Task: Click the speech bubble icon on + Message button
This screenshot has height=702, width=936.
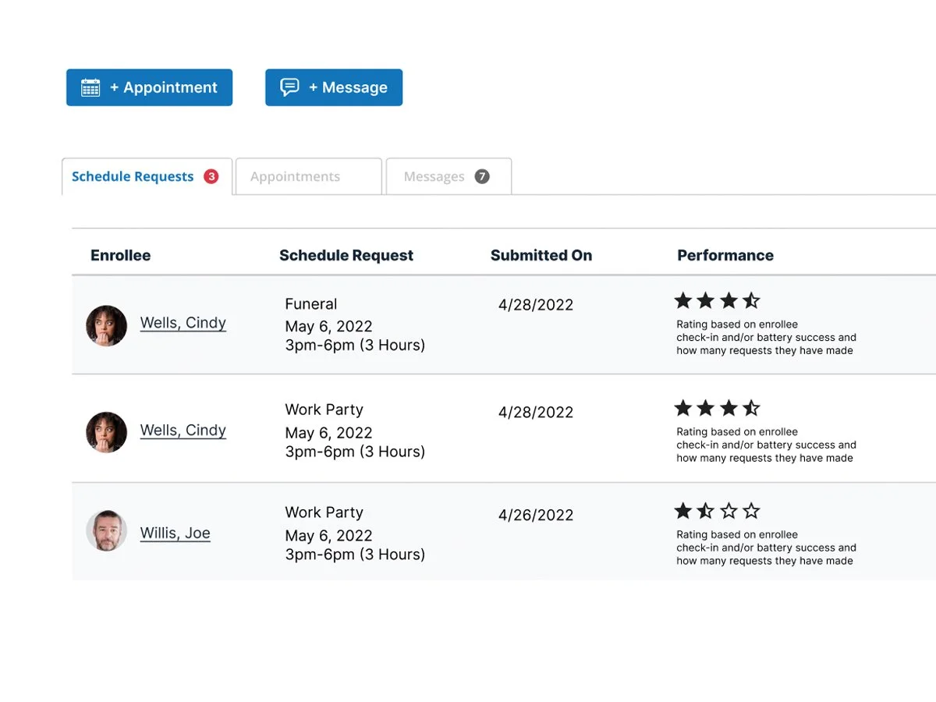Action: click(x=289, y=87)
